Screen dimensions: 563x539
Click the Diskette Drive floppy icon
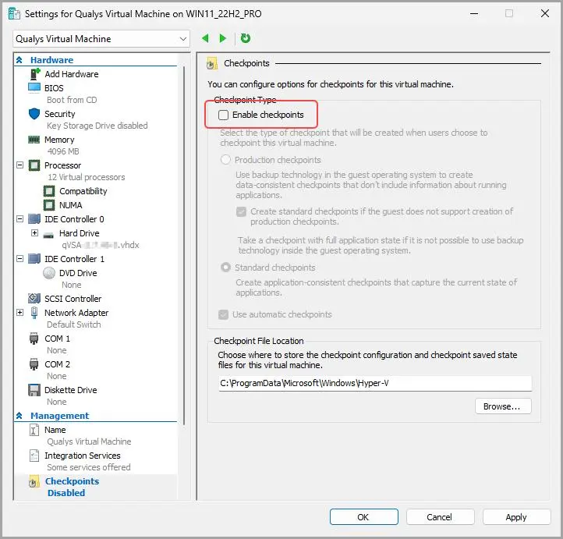34,390
